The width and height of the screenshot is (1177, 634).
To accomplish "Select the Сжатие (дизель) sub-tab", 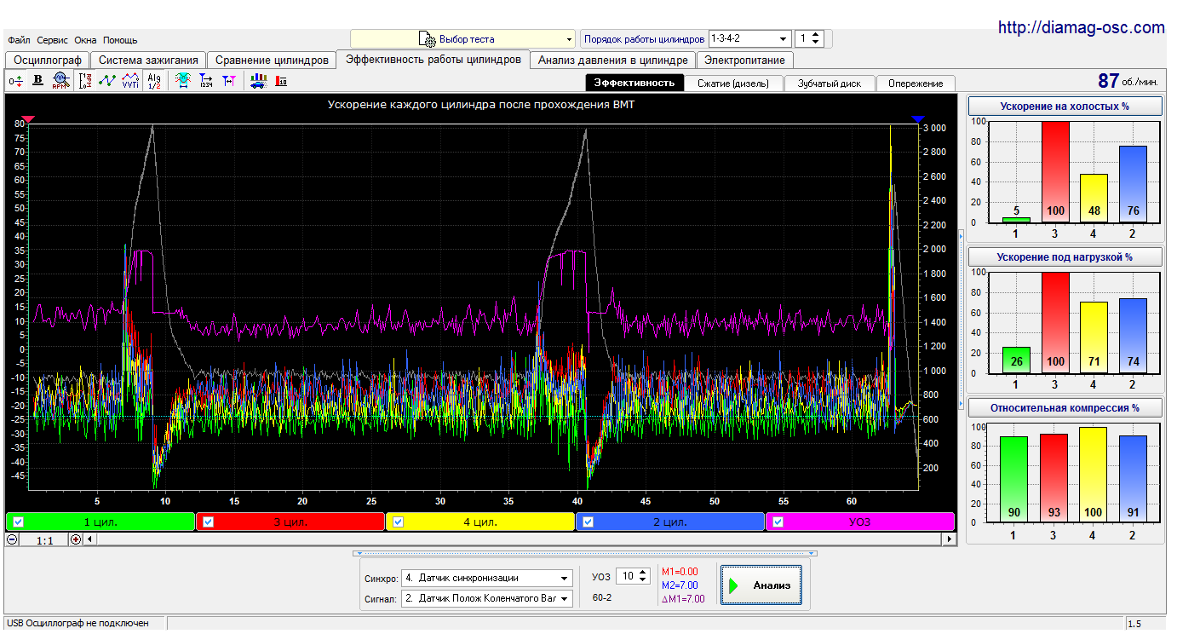I will coord(733,84).
